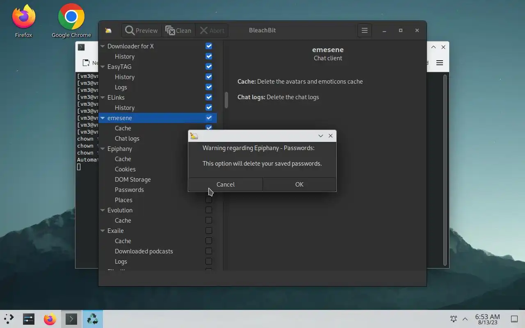The width and height of the screenshot is (525, 328).
Task: Select Exaile Logs item
Action: pos(121,261)
